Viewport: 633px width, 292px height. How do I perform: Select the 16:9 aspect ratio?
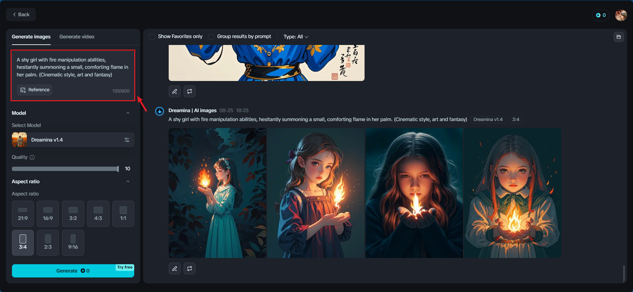48,214
